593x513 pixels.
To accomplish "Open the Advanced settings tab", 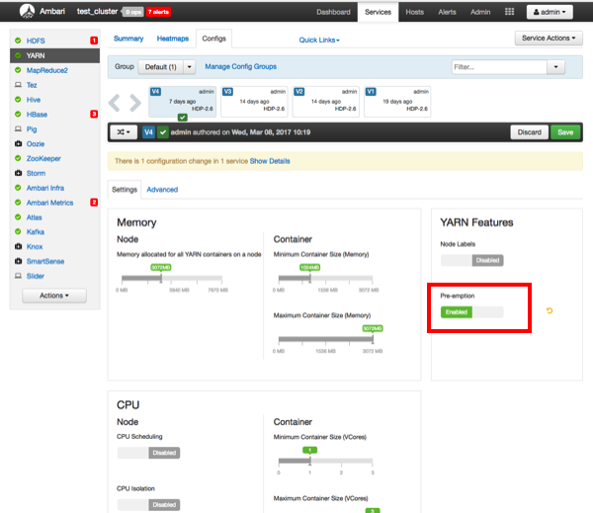I will pyautogui.click(x=162, y=190).
